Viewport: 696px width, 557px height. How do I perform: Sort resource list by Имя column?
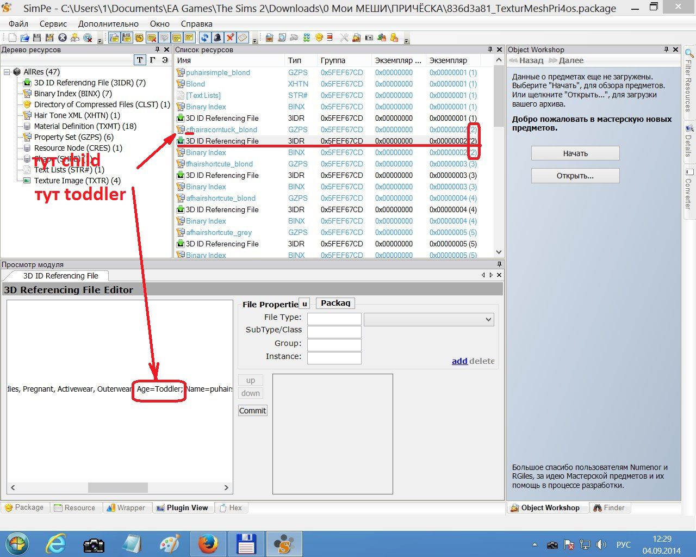[x=229, y=60]
